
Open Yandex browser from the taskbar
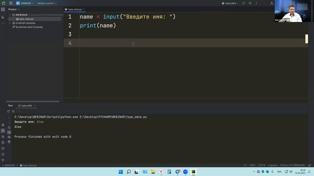click(161, 172)
